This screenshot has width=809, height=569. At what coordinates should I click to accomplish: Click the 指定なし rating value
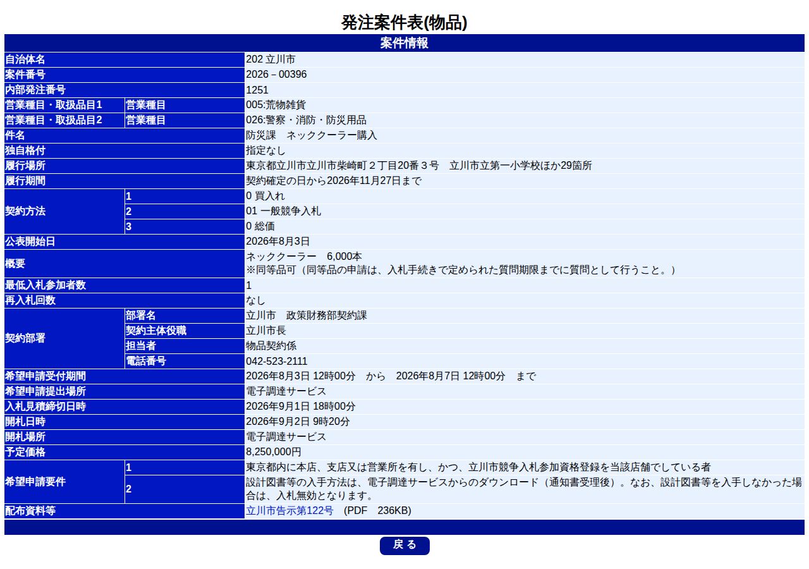coord(265,150)
